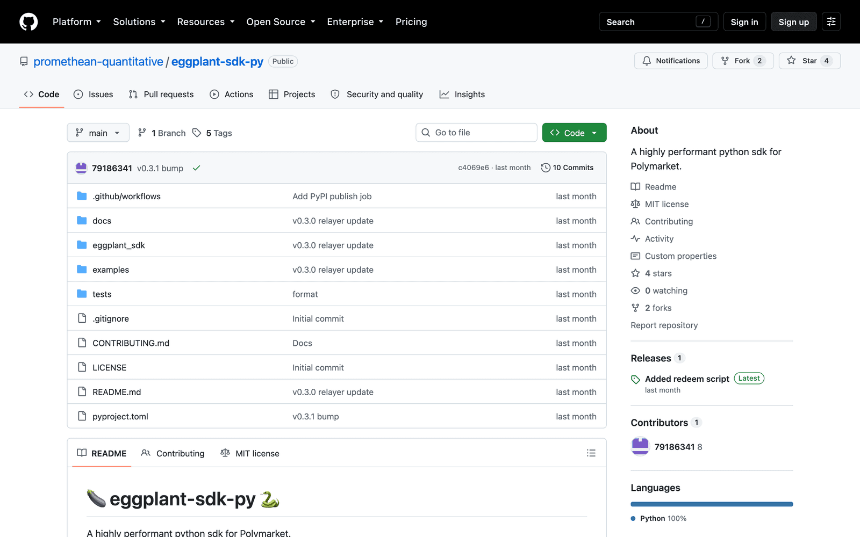Click the eggplant_sdk folder icon

[82, 245]
